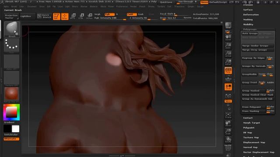This screenshot has height=157, width=280.
Task: Click the Group Front button
Action: (249, 82)
